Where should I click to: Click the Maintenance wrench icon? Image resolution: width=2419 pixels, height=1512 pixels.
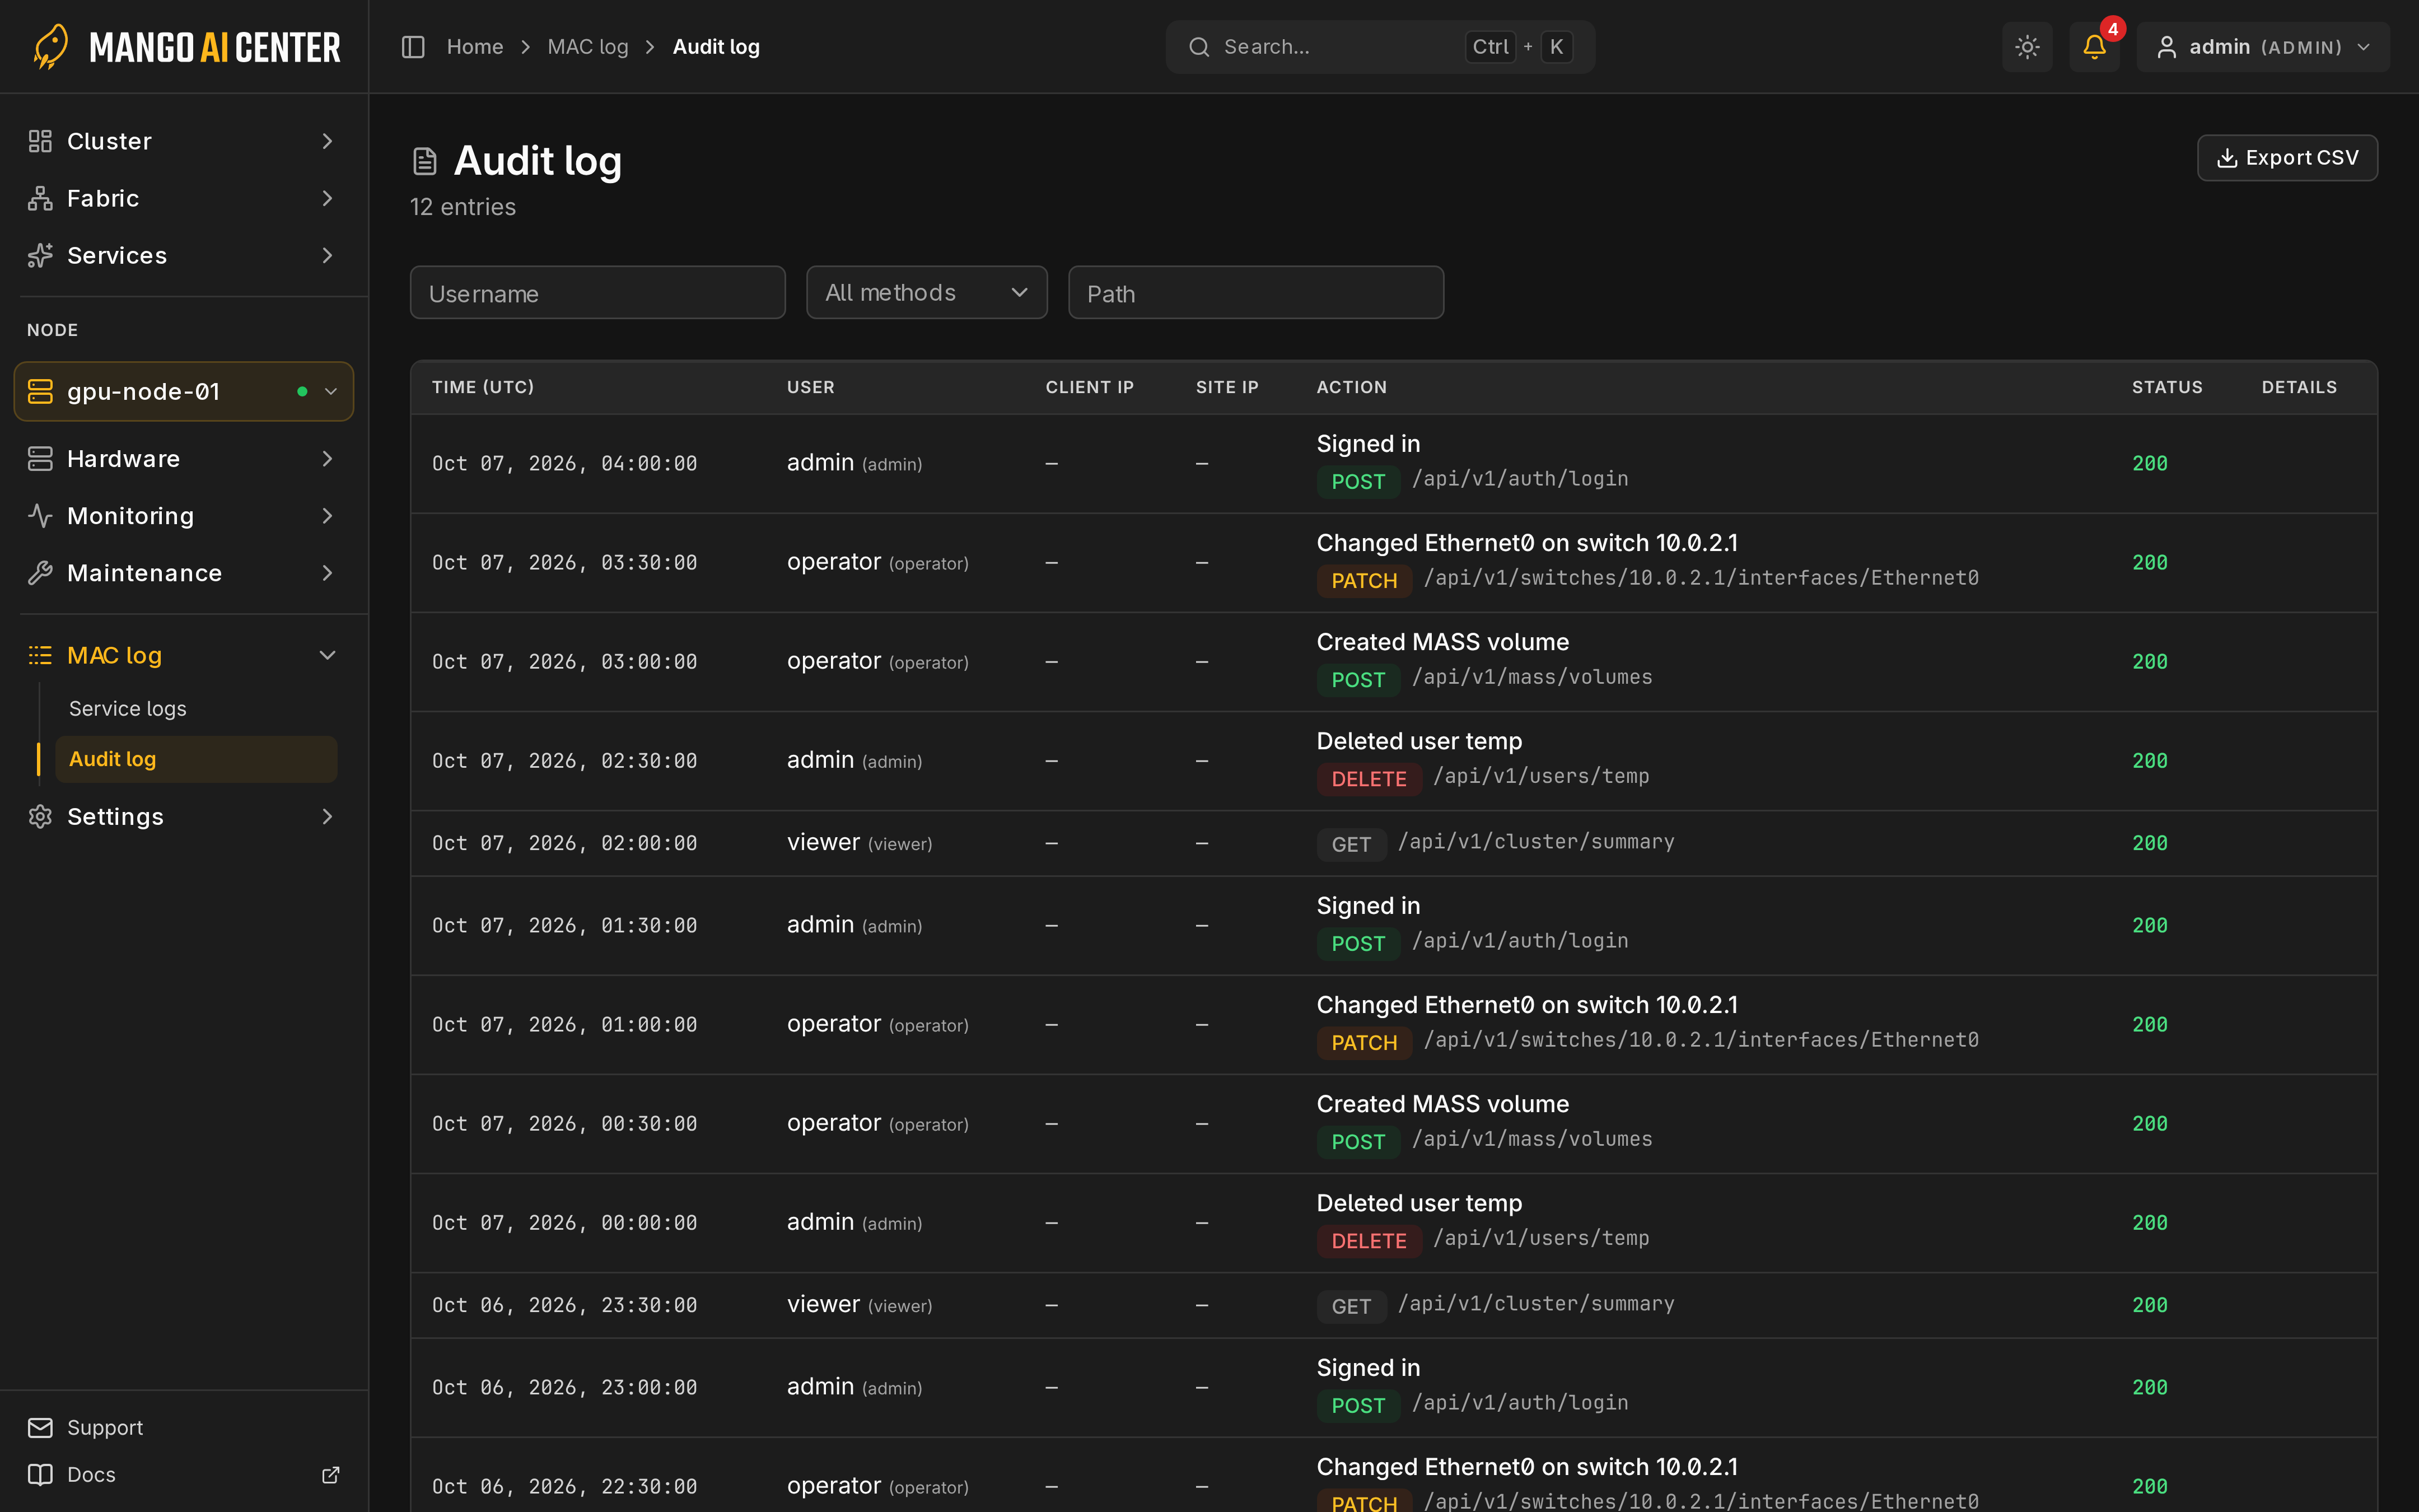tap(40, 573)
